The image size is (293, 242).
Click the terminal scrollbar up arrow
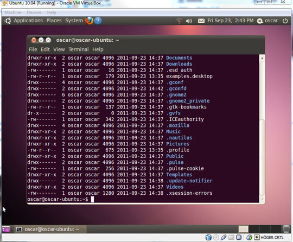[x=262, y=58]
